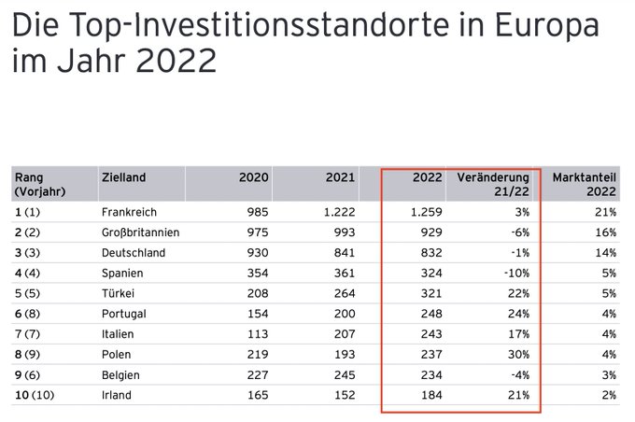Select the 2020 column header
635x422 pixels.
point(254,177)
